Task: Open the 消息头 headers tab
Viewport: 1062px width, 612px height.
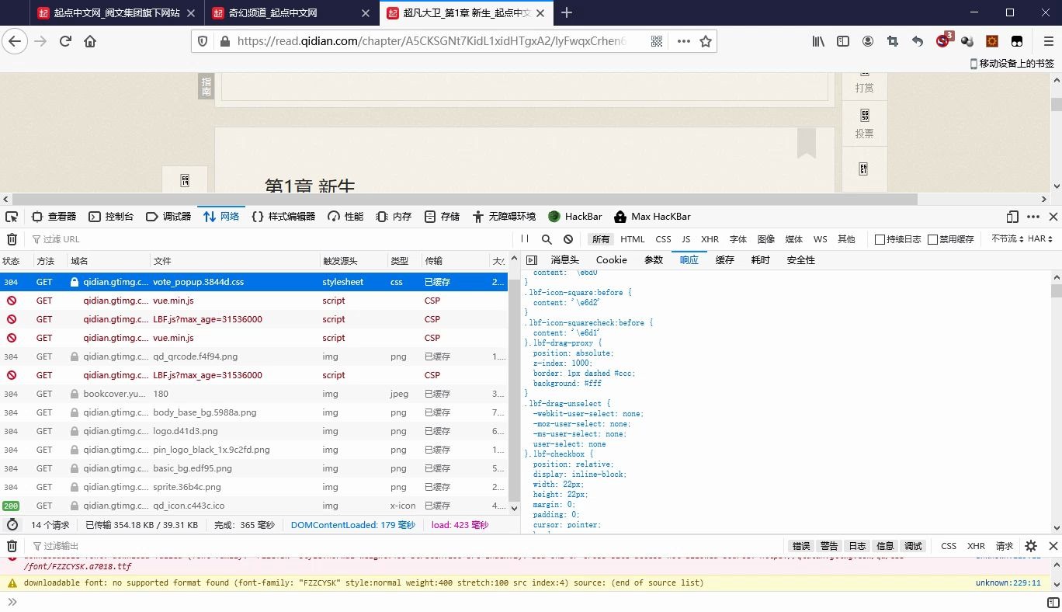Action: coord(565,260)
